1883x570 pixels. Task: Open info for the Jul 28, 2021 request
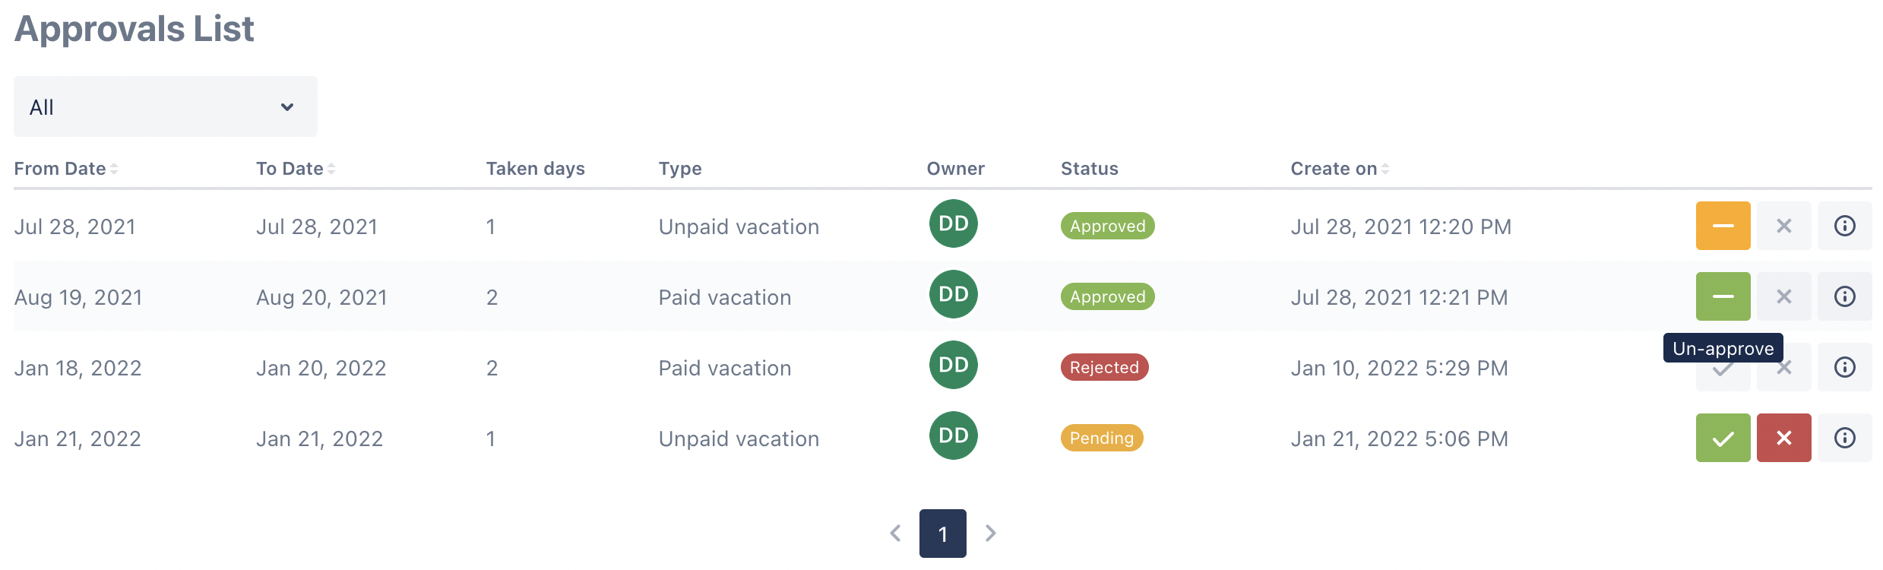1844,226
